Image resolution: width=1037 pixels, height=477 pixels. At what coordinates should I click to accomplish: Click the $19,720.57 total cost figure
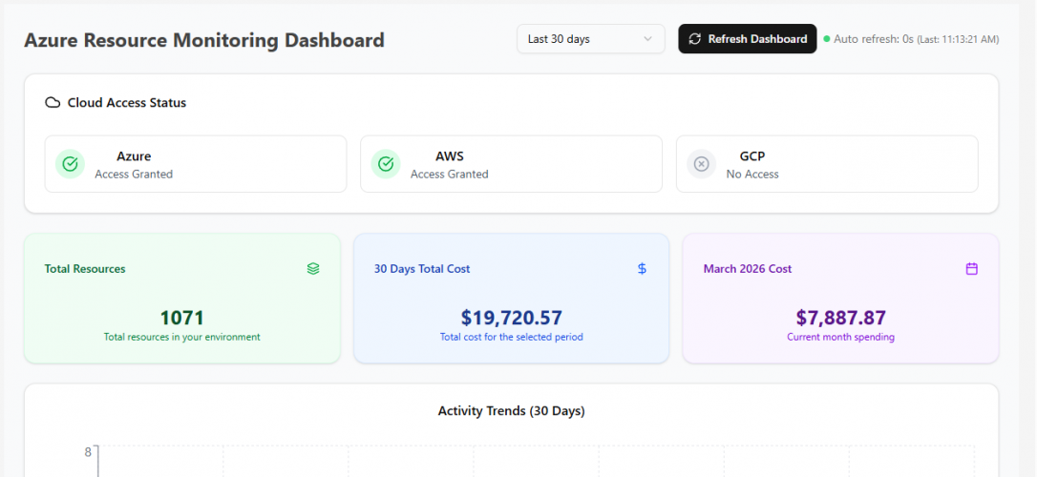[511, 318]
